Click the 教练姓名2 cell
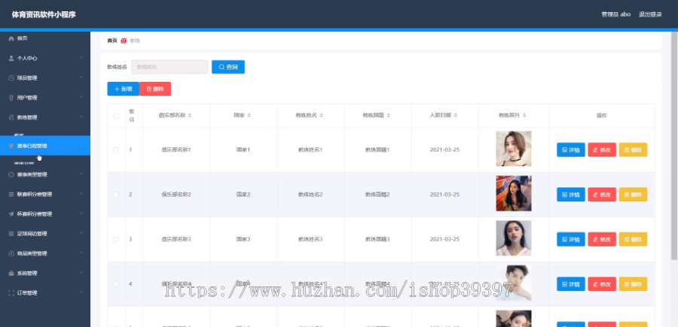 310,195
